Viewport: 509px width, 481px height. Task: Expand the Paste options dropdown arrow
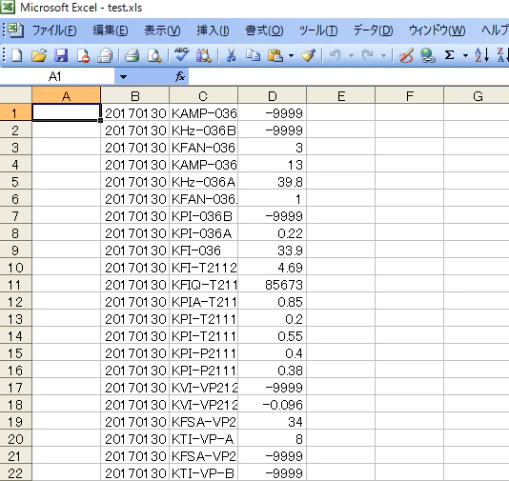[x=291, y=56]
